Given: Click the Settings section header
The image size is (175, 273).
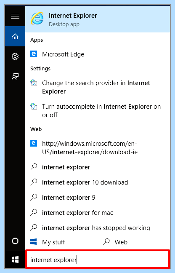Looking at the screenshot, I should pos(40,68).
